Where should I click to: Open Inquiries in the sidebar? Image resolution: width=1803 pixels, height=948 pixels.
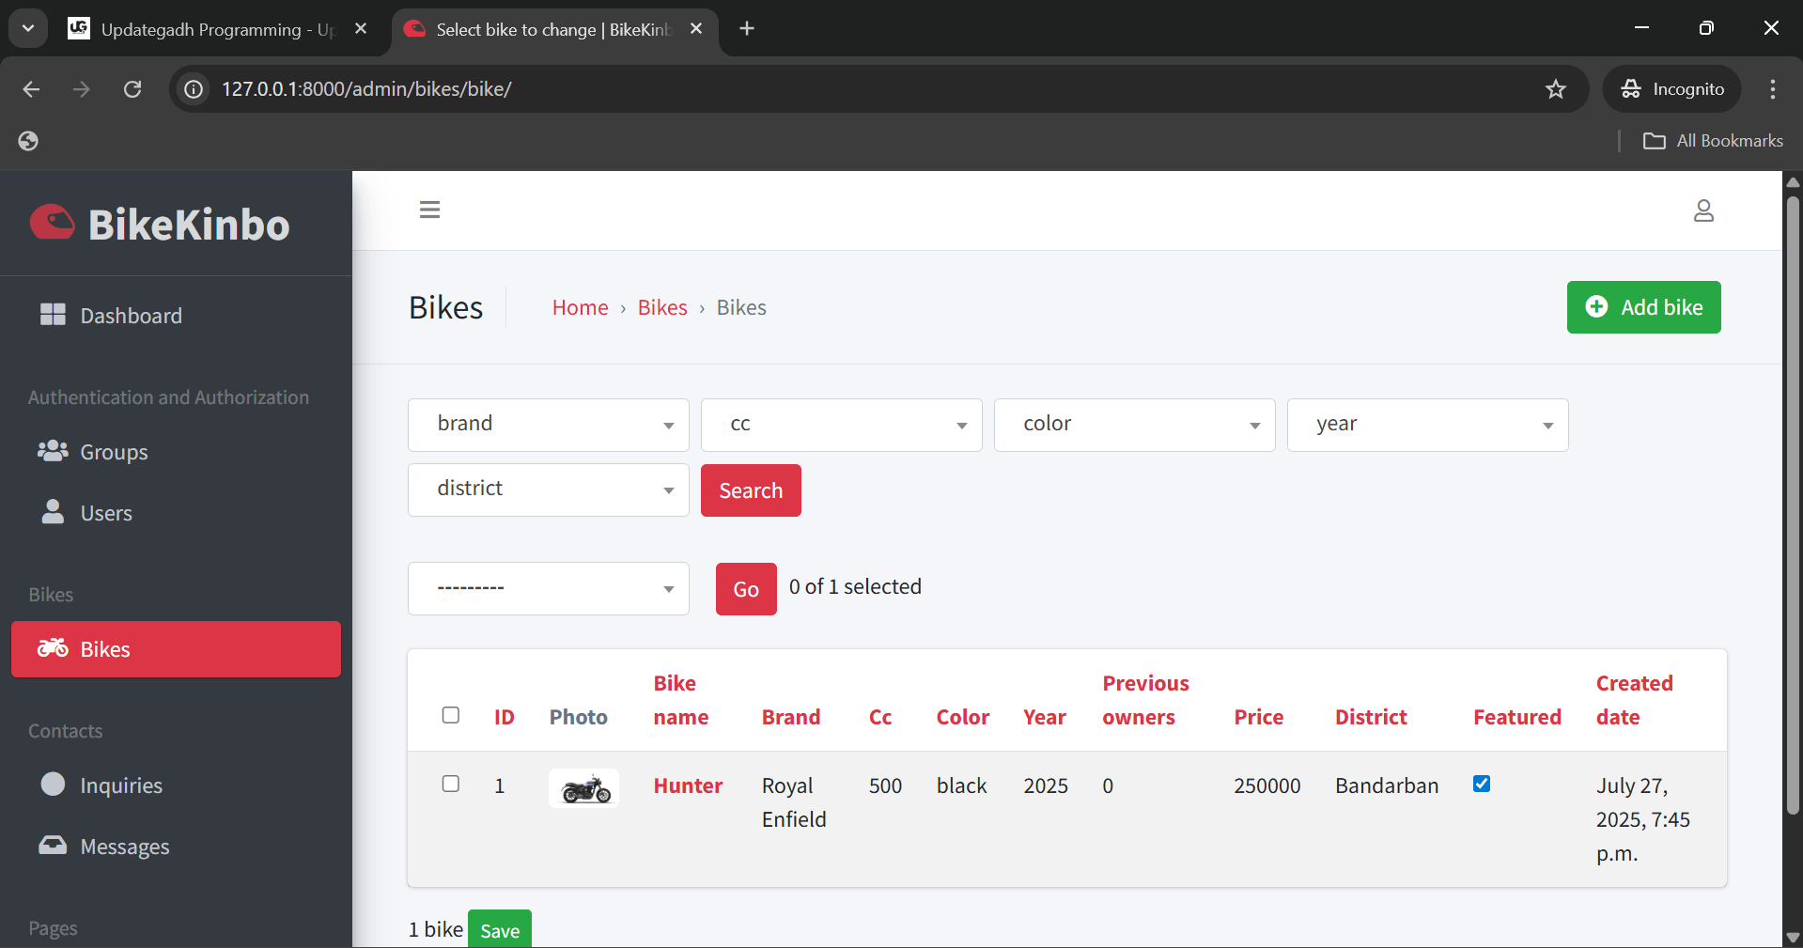point(121,785)
